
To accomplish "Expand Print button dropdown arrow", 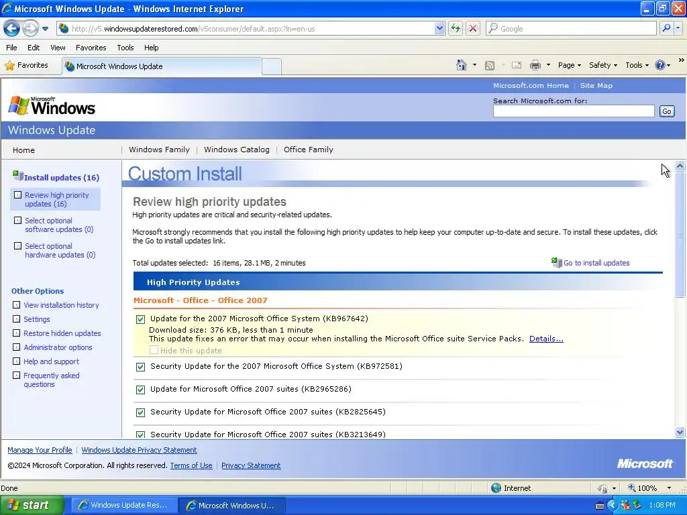I will (x=548, y=65).
